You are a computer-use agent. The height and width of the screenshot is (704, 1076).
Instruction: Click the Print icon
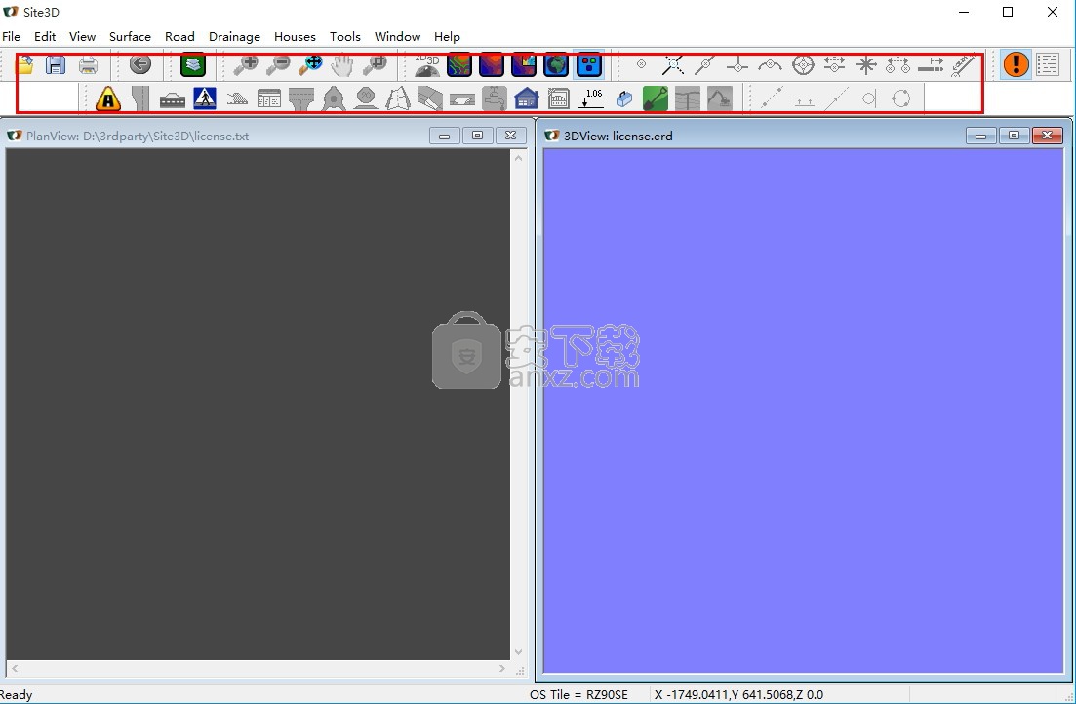pyautogui.click(x=88, y=66)
